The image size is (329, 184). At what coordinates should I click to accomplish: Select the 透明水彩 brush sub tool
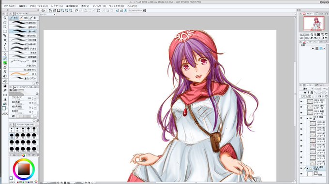point(23,27)
